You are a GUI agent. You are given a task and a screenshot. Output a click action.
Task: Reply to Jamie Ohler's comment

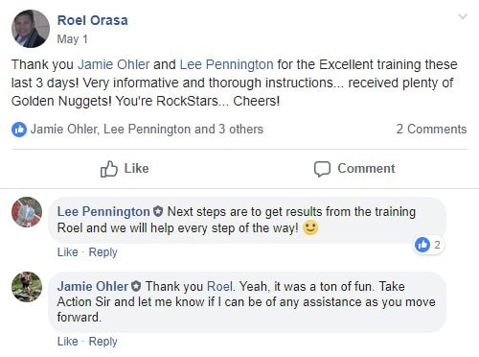(103, 342)
